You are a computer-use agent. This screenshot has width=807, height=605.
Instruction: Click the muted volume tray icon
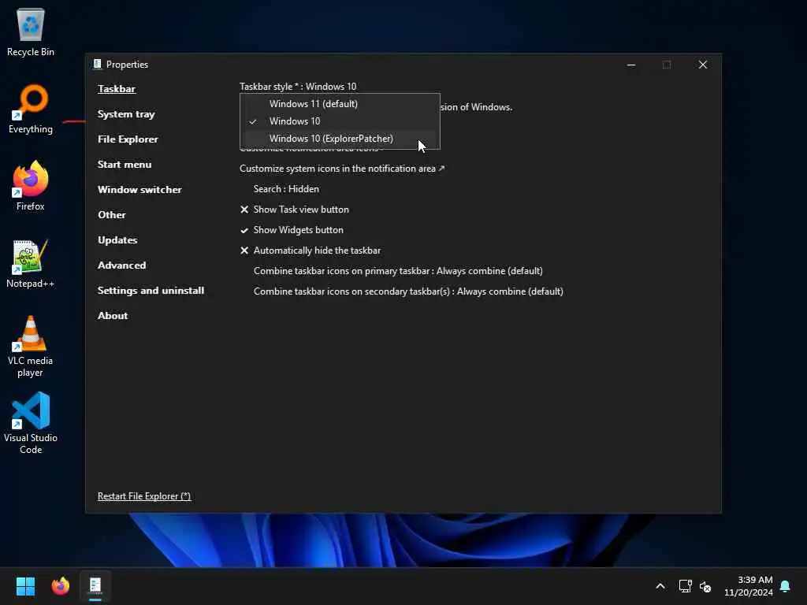(x=705, y=586)
